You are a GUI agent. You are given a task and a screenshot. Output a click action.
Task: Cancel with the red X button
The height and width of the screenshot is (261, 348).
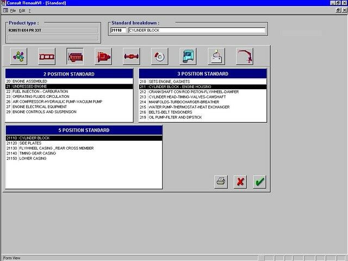point(240,182)
